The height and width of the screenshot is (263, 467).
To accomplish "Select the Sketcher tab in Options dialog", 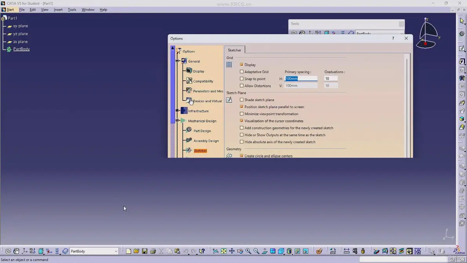I will click(x=234, y=50).
